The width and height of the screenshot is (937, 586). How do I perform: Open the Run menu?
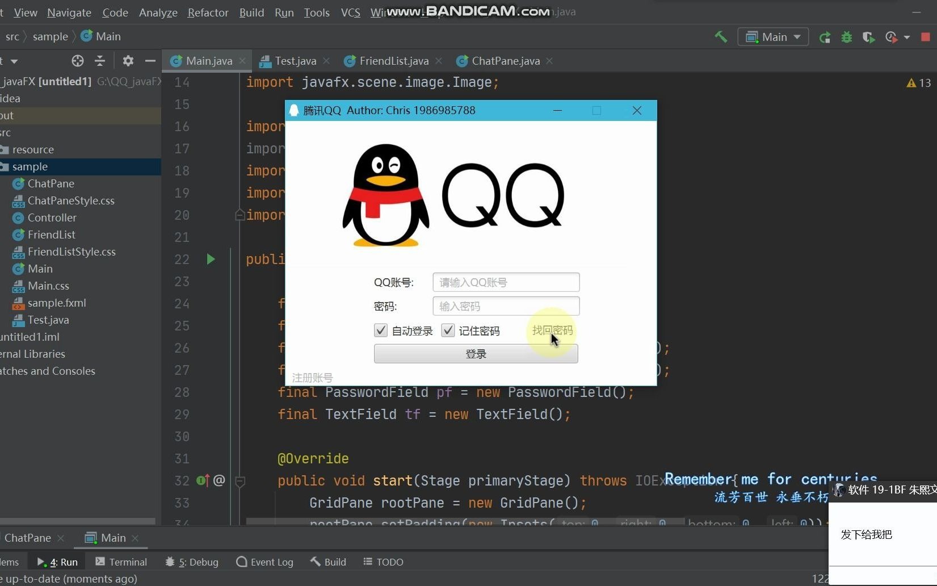284,12
